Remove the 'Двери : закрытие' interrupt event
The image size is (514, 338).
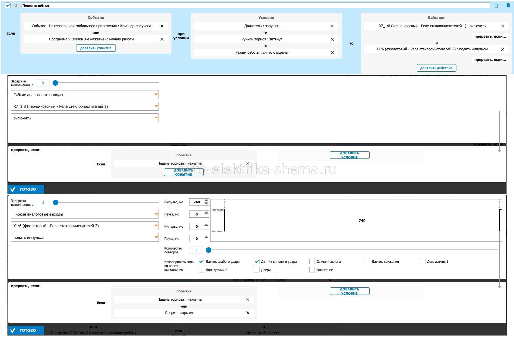(x=248, y=313)
